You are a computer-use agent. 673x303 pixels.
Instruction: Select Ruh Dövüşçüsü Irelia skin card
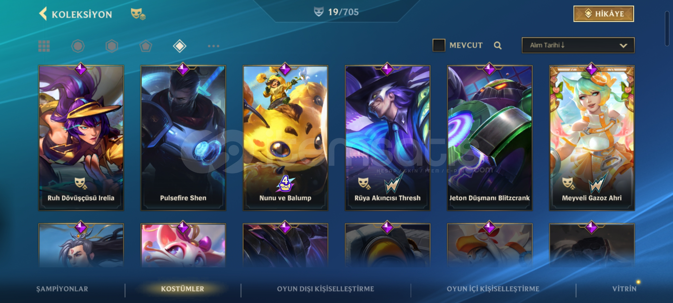(x=81, y=138)
